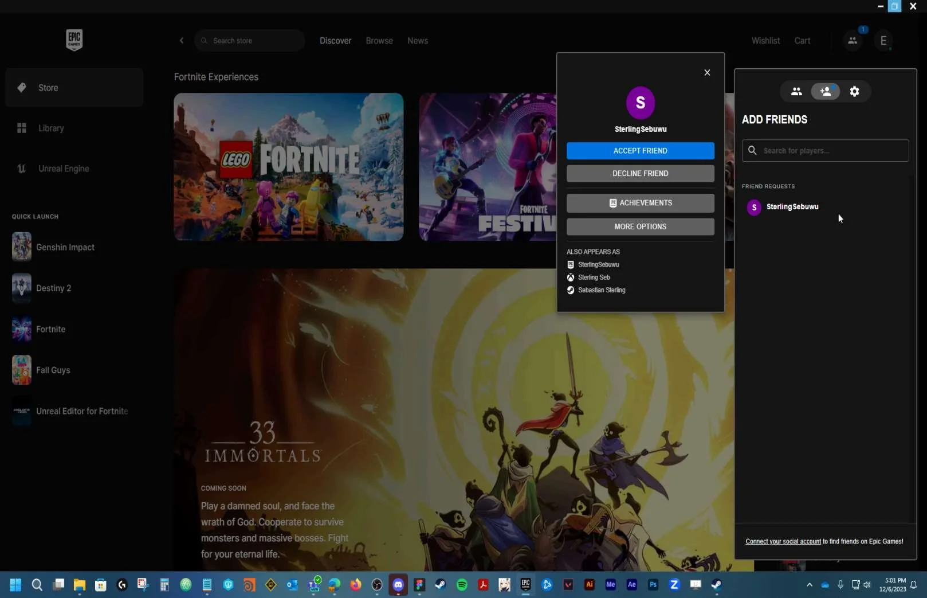Select Store in the sidebar
The width and height of the screenshot is (927, 598).
(74, 88)
